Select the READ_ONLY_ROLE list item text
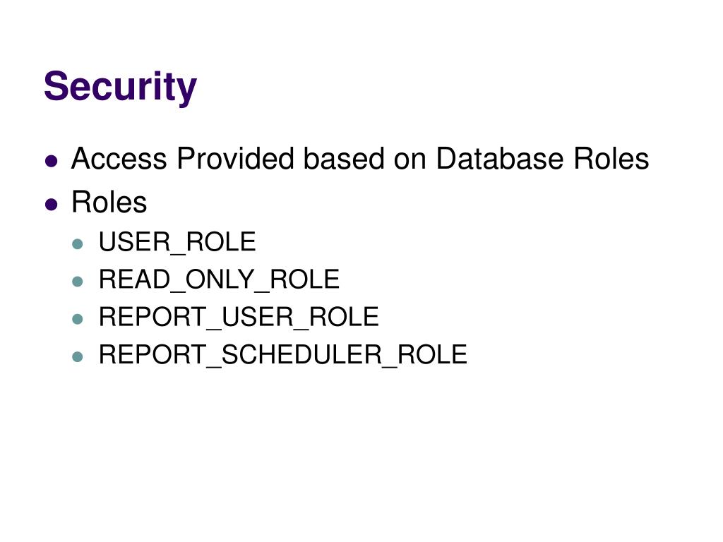723x542 pixels. pos(219,279)
